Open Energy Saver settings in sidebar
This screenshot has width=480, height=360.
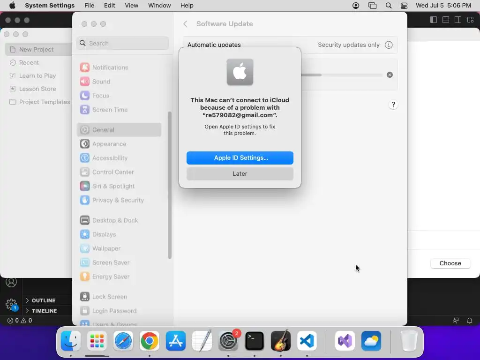(x=119, y=277)
